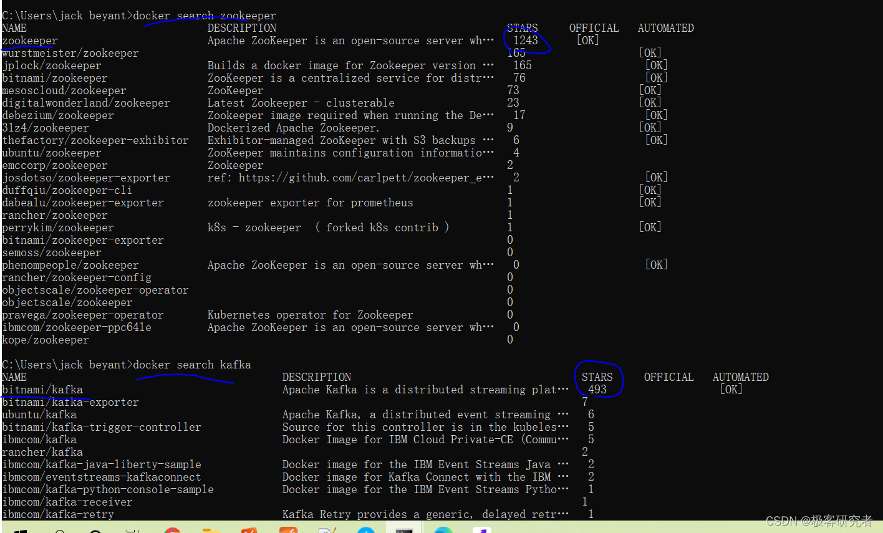Screen dimensions: 883x533
Task: Click the [OK] OFFICIAL label for zookeeper
Action: click(589, 40)
